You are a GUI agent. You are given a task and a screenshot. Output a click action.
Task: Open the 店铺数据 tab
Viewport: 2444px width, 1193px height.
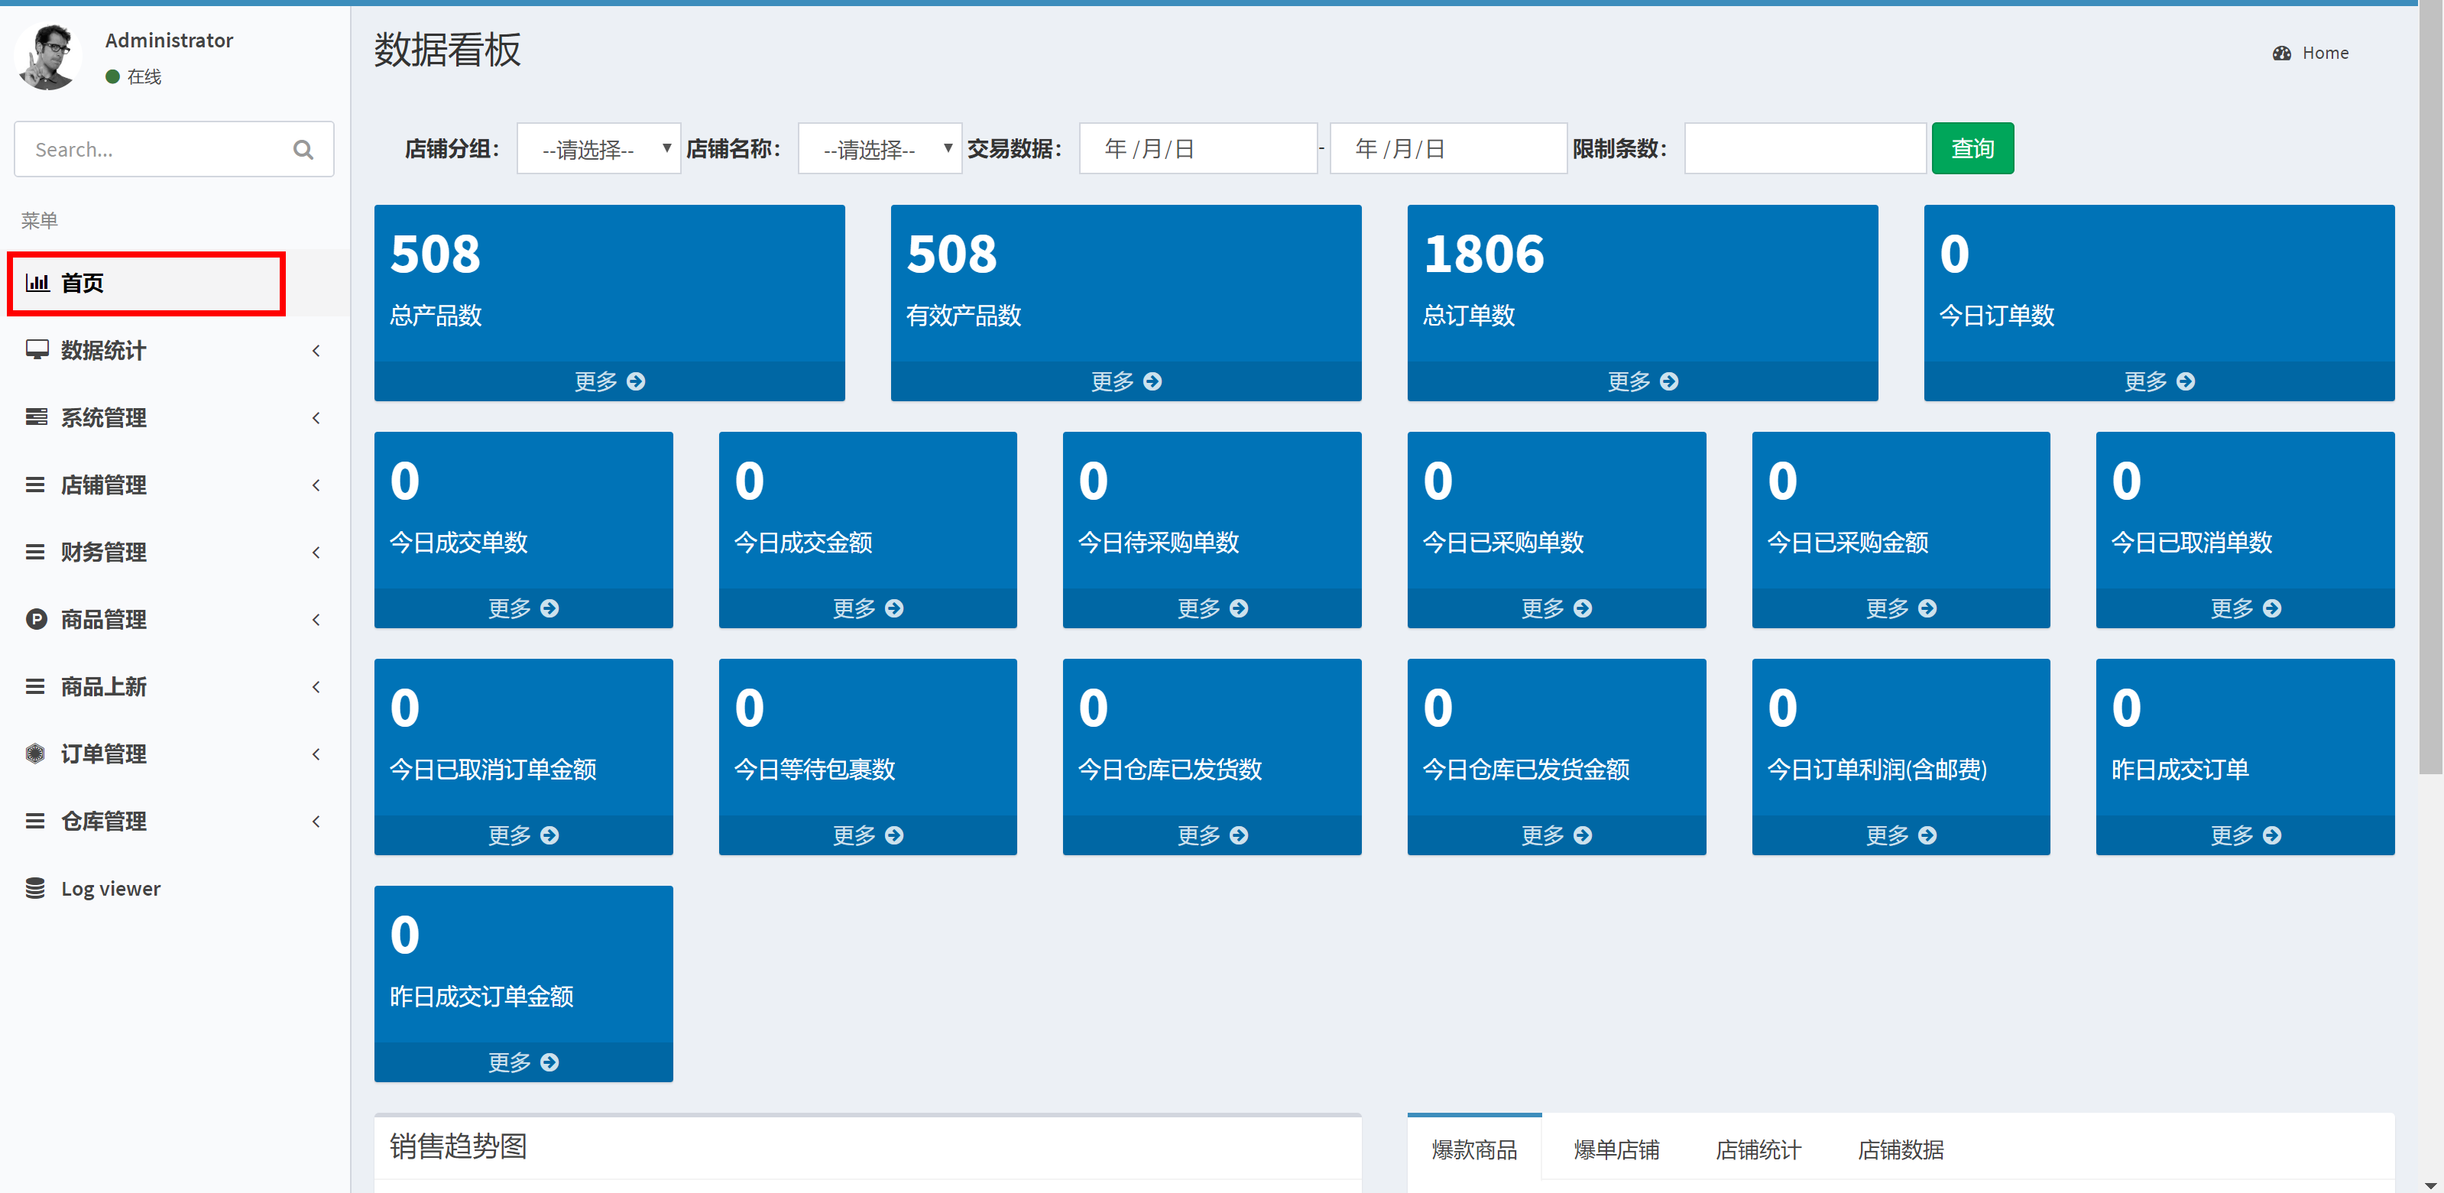1899,1149
